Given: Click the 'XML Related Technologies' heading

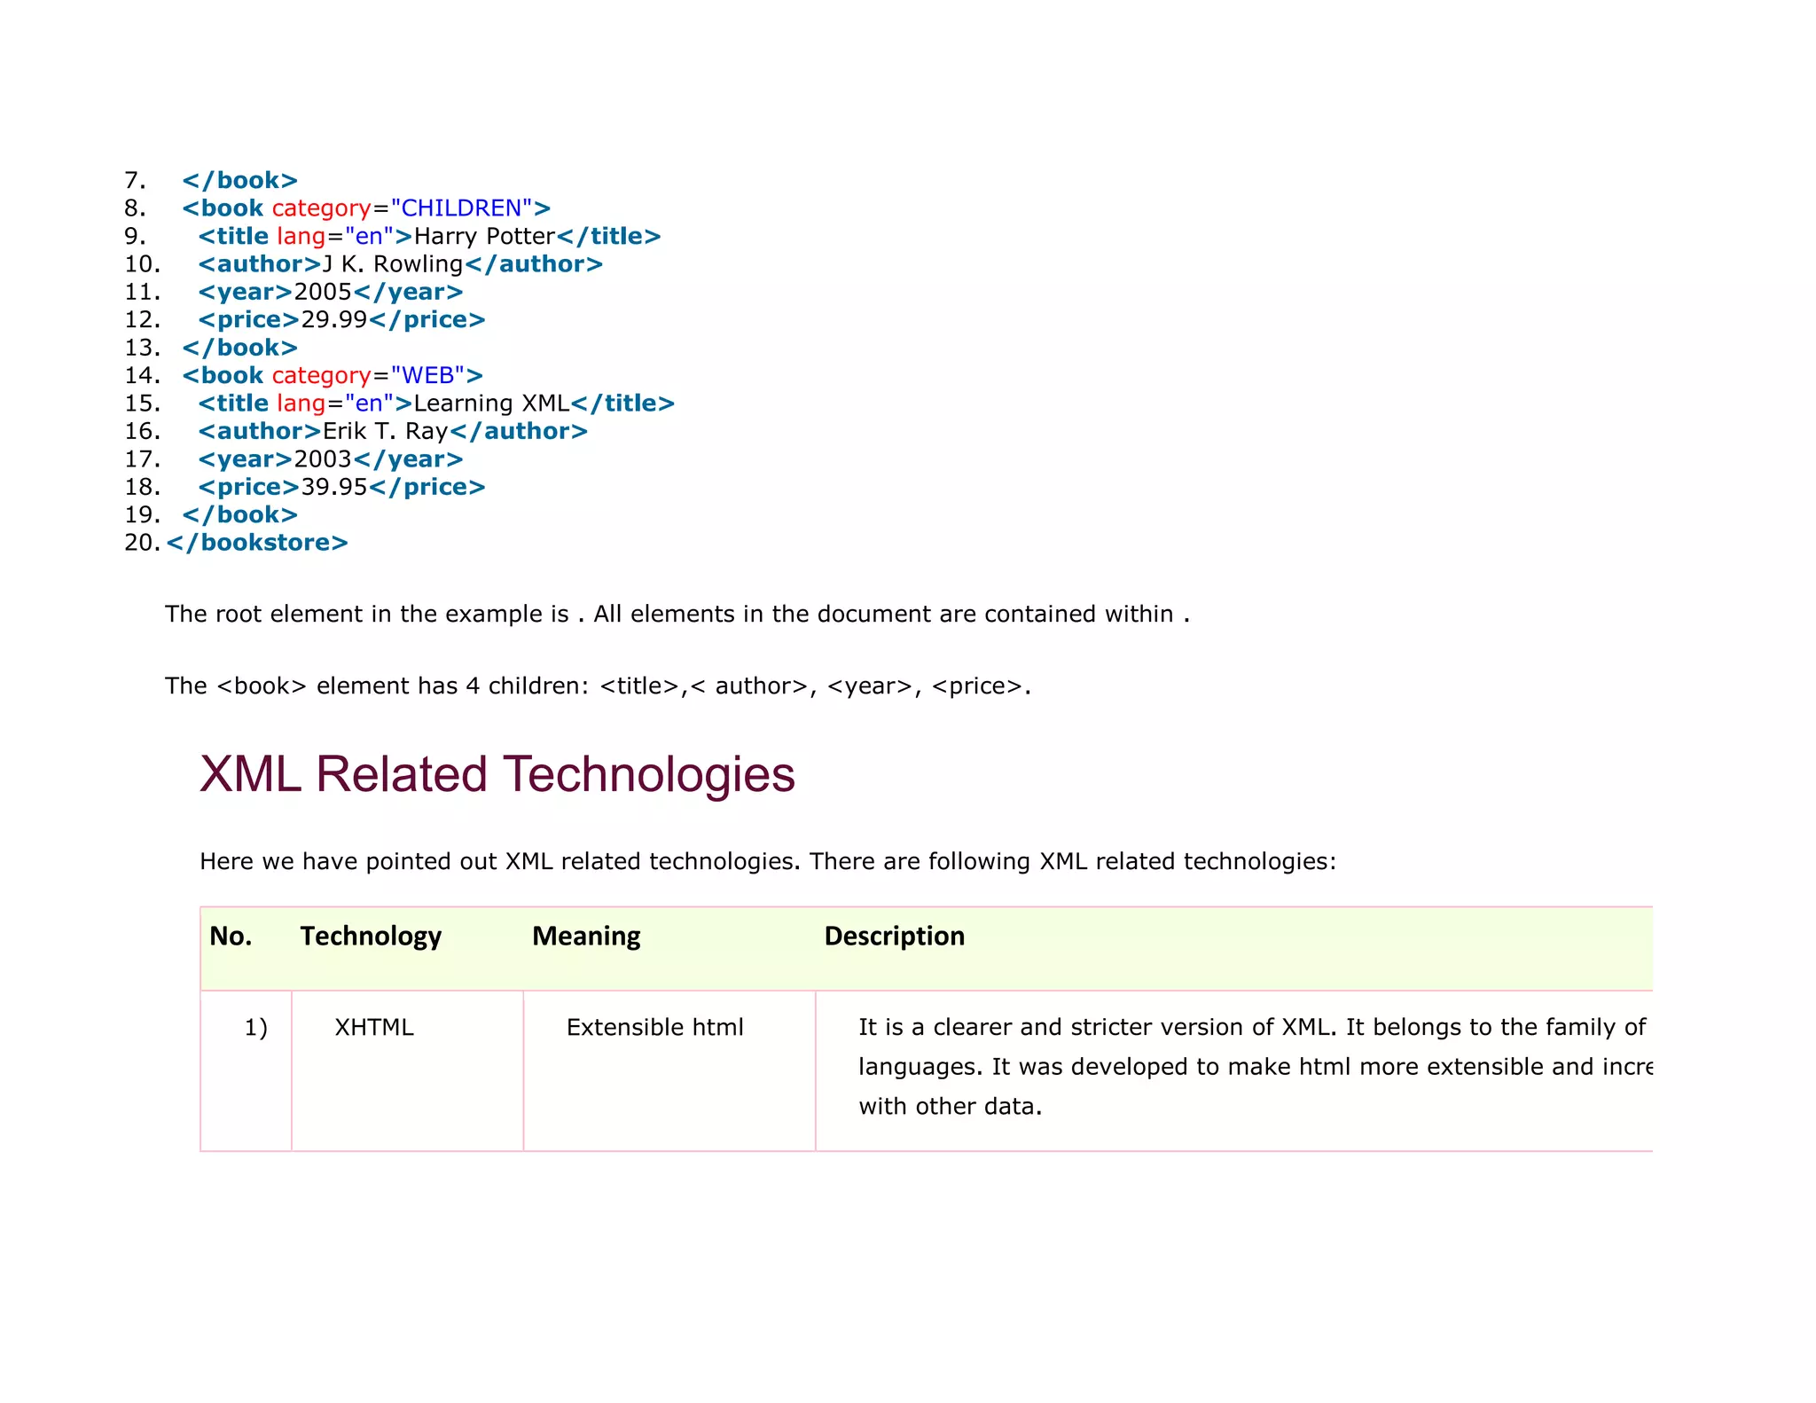Looking at the screenshot, I should [x=497, y=774].
